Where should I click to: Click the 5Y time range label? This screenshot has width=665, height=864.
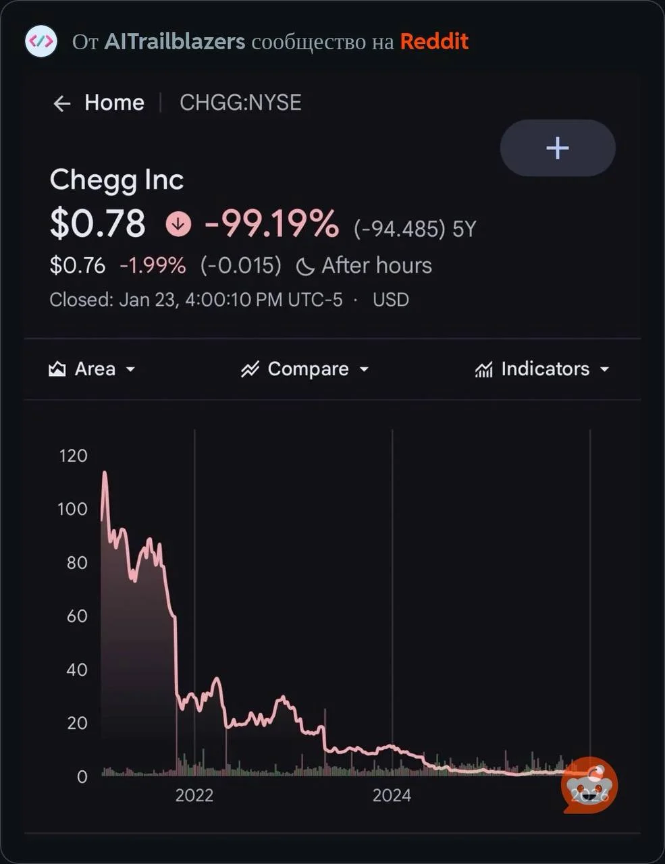tap(464, 229)
